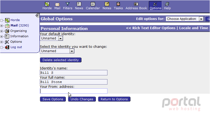
Task: Select Help label in top menu
Action: point(167,8)
